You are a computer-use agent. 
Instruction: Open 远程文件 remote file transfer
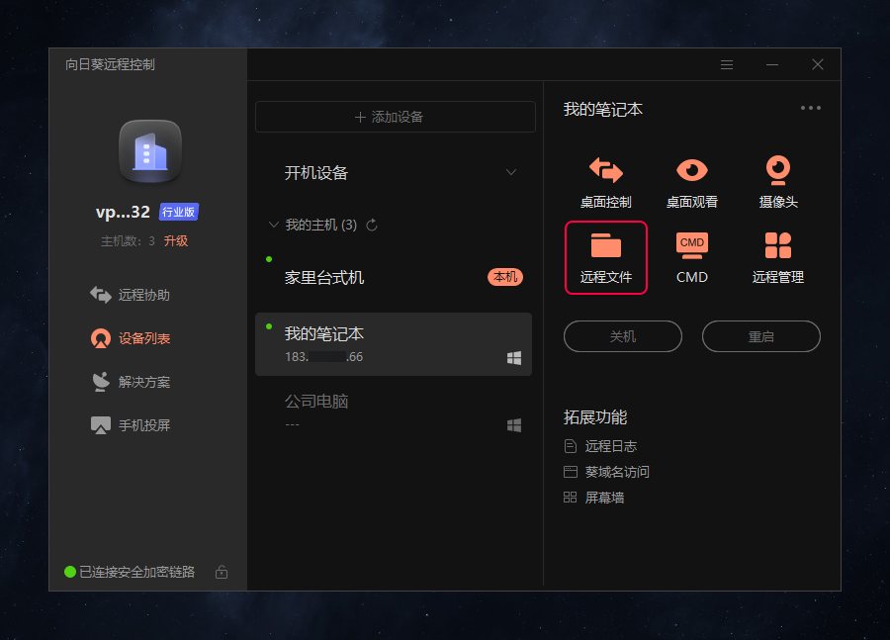pyautogui.click(x=606, y=258)
